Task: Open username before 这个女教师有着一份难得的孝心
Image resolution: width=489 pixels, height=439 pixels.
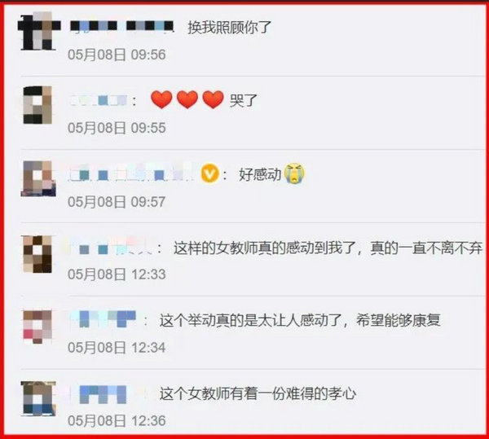Action: pos(103,394)
